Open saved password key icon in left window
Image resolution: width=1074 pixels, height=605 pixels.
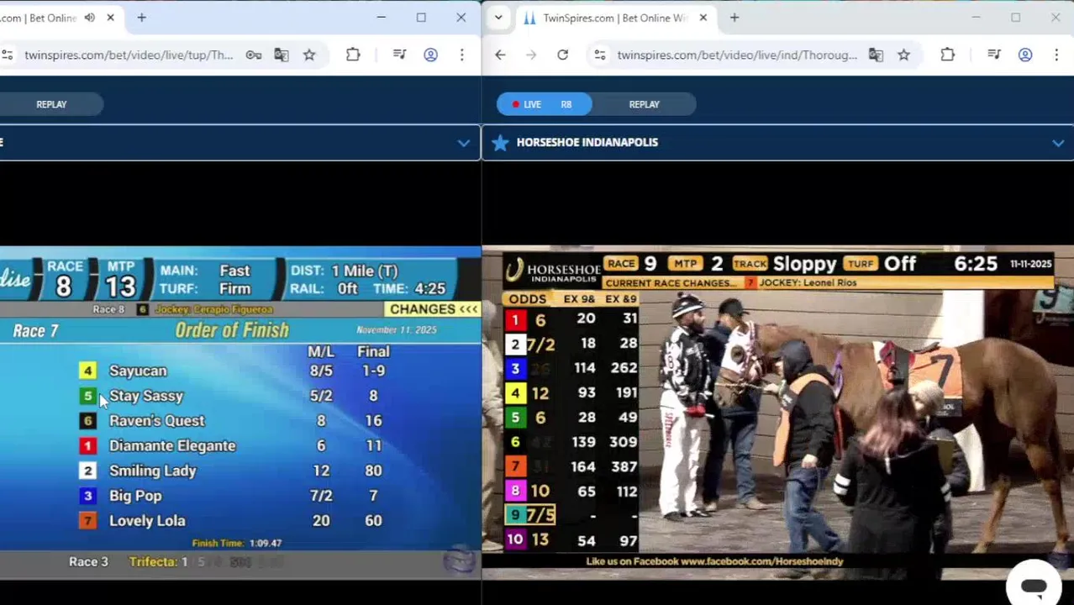[253, 55]
